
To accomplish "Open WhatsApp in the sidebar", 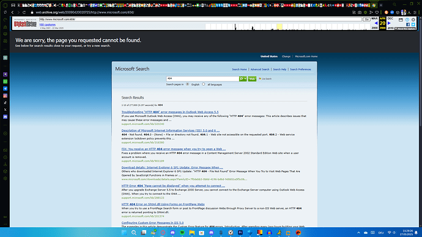I will [5, 81].
